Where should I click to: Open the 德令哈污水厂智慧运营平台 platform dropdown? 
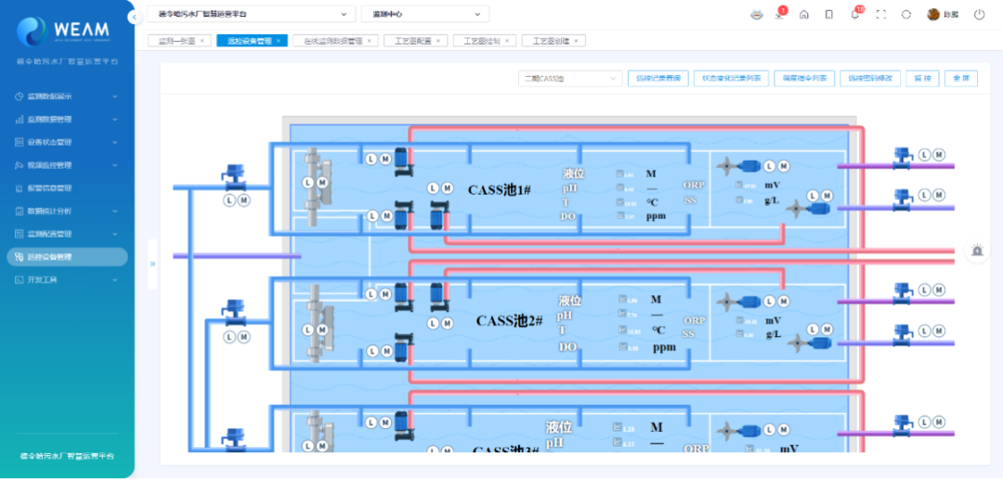(251, 14)
